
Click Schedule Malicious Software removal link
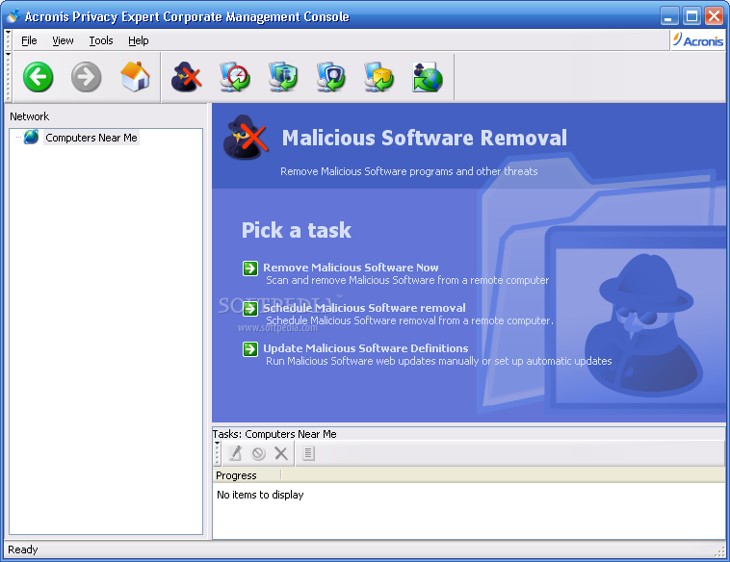pyautogui.click(x=364, y=308)
